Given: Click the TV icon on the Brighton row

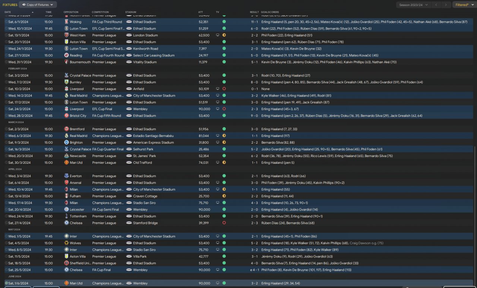Looking at the screenshot, I should [218, 143].
